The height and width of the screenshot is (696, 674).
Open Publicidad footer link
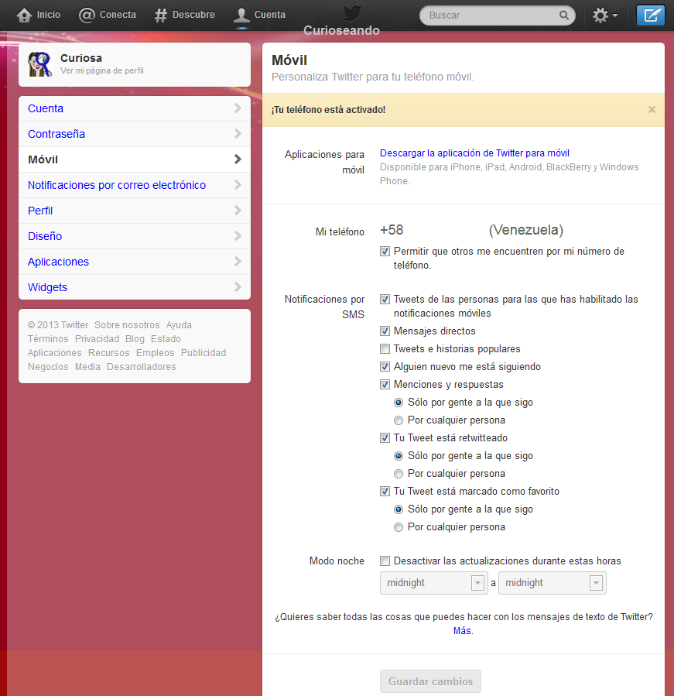point(204,353)
